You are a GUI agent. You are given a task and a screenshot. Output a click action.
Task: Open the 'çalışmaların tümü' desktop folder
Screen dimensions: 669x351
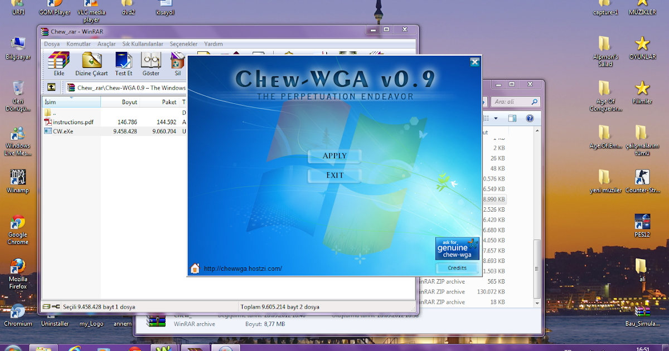click(x=642, y=140)
